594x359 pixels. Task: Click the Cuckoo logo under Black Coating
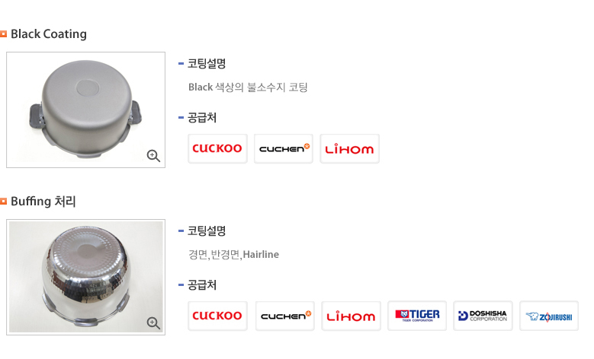tap(217, 148)
